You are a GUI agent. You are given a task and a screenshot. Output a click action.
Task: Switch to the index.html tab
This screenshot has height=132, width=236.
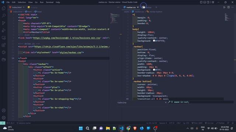(17, 7)
